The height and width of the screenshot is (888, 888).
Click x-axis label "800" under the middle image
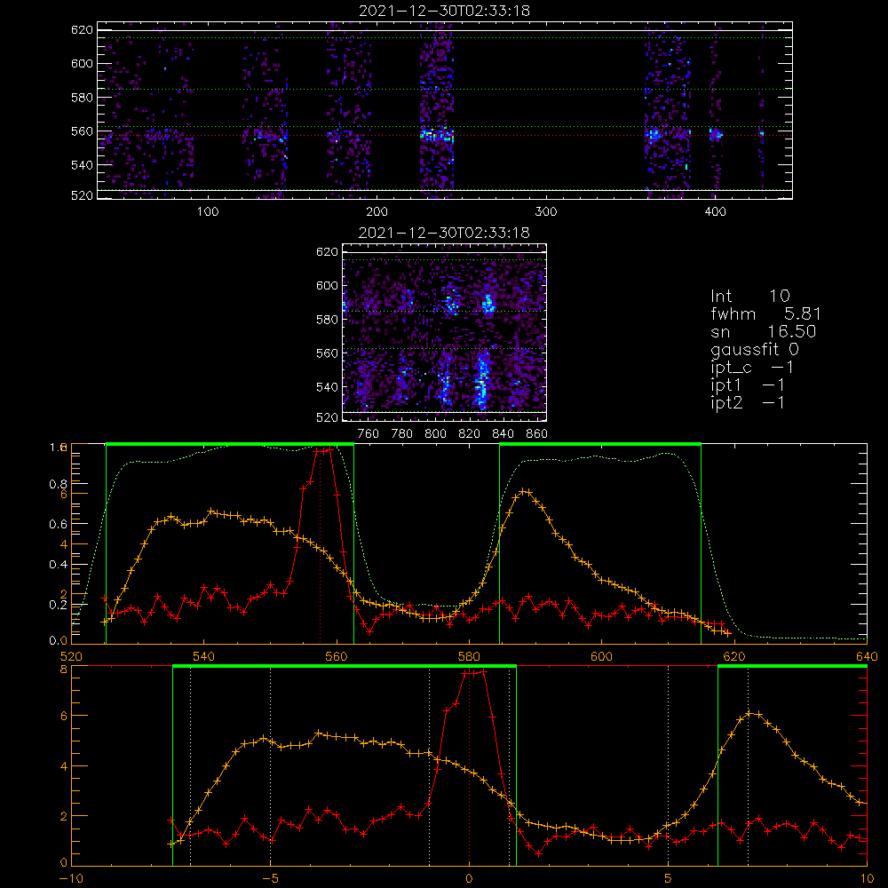pyautogui.click(x=436, y=434)
